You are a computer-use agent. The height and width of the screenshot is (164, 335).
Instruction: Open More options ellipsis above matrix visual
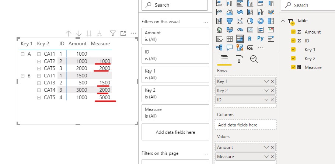tap(133, 33)
